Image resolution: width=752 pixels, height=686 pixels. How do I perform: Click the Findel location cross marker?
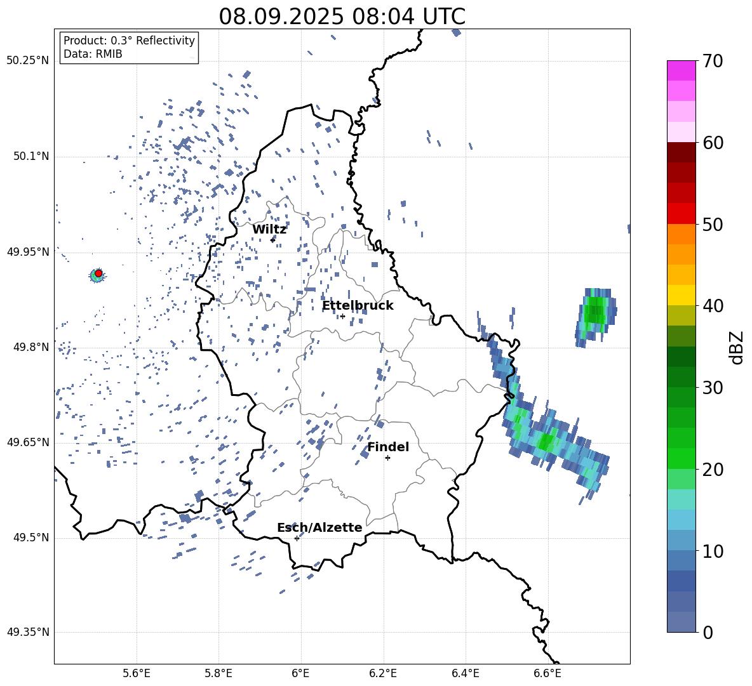point(387,458)
